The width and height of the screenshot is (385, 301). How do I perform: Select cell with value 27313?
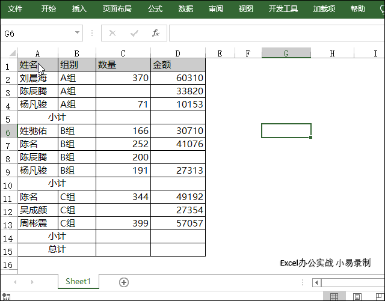pyautogui.click(x=178, y=171)
